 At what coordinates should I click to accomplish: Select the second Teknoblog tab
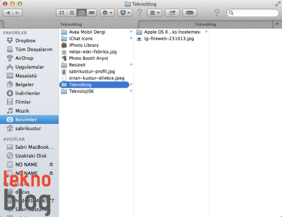(x=205, y=24)
